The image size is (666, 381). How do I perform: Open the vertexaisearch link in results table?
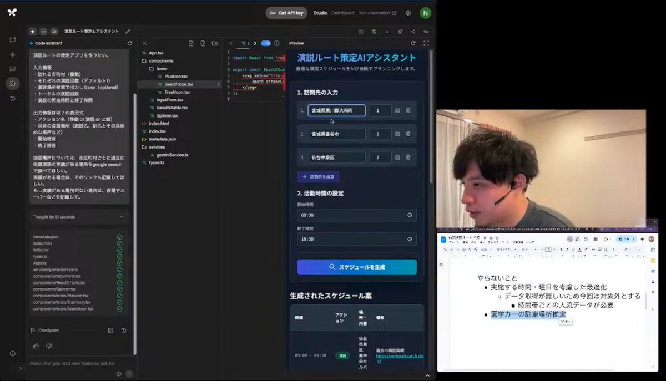(400, 357)
